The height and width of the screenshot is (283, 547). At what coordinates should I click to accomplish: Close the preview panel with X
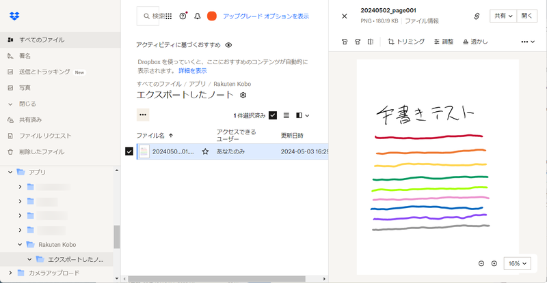pyautogui.click(x=345, y=16)
